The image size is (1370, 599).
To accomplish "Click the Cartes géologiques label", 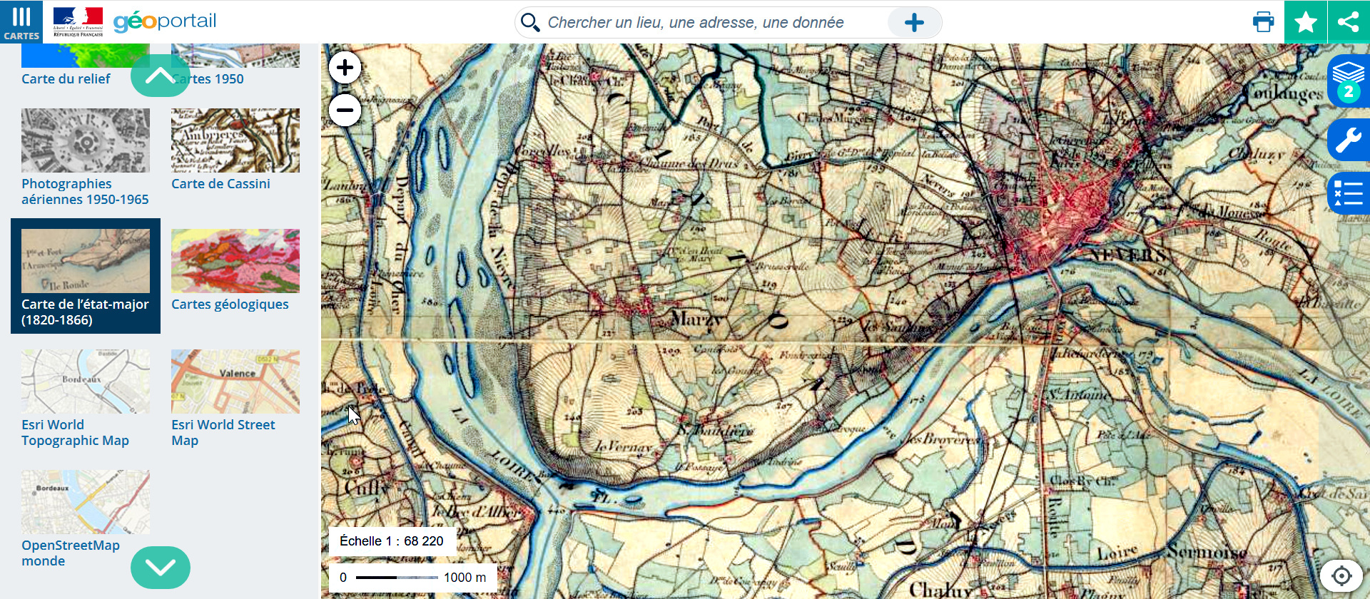I will (230, 304).
